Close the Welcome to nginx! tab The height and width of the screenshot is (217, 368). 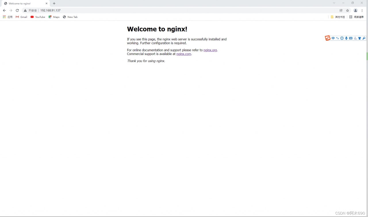[47, 3]
